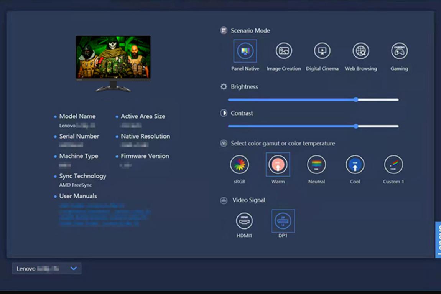Click the Lenovo logo side tab
441x294 pixels.
(x=438, y=240)
